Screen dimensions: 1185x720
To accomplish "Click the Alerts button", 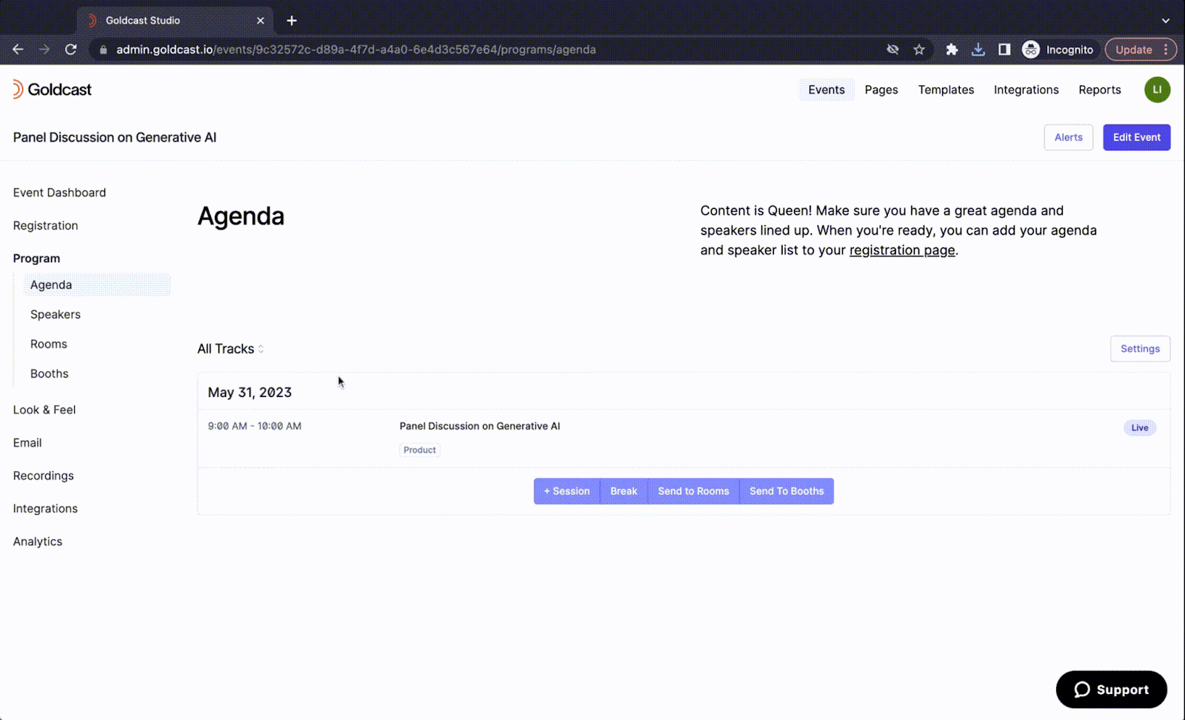I will pyautogui.click(x=1068, y=137).
